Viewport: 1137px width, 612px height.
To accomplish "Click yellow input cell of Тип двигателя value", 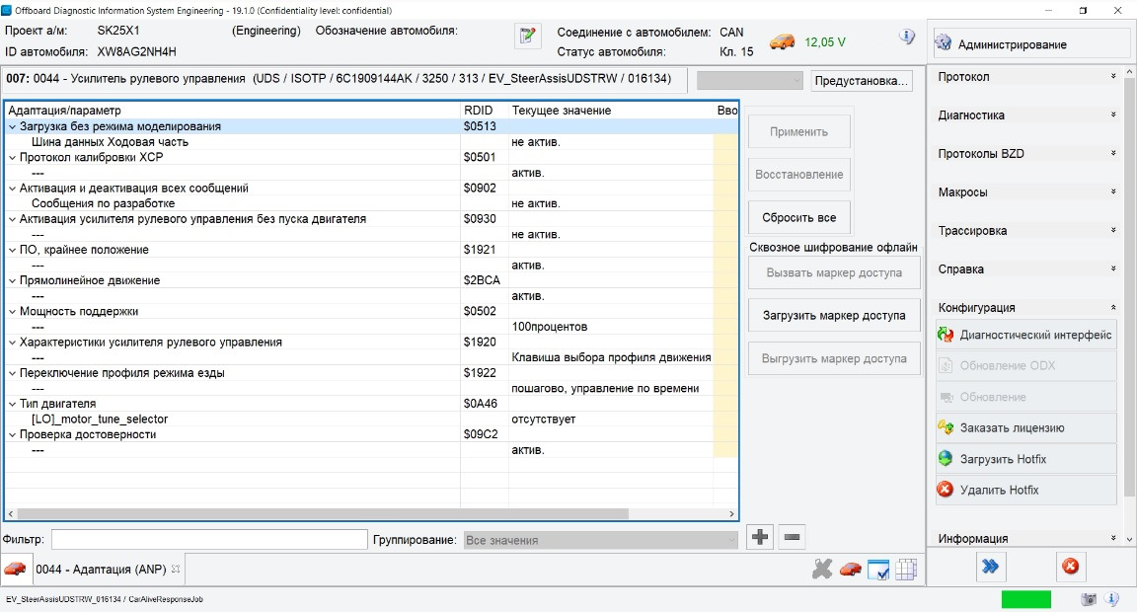I will pos(725,420).
